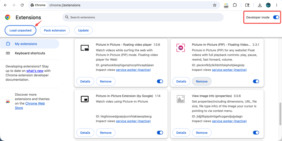Click the Picture-in-Picture Extension by Google icon
Screen dimensions: 282x141
coord(85,99)
